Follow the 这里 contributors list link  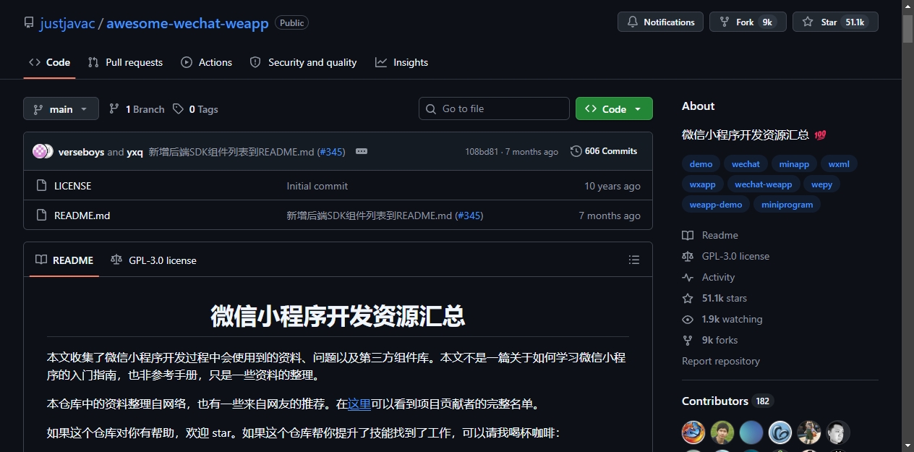click(x=359, y=404)
